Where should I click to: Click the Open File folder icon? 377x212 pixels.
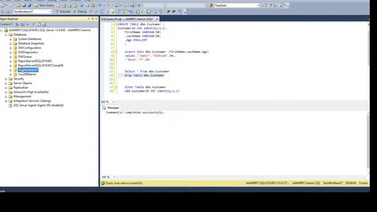click(x=18, y=5)
